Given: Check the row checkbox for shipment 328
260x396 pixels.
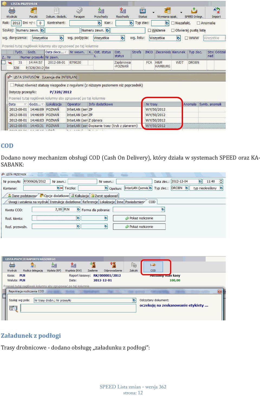Looking at the screenshot, I should (4, 63).
